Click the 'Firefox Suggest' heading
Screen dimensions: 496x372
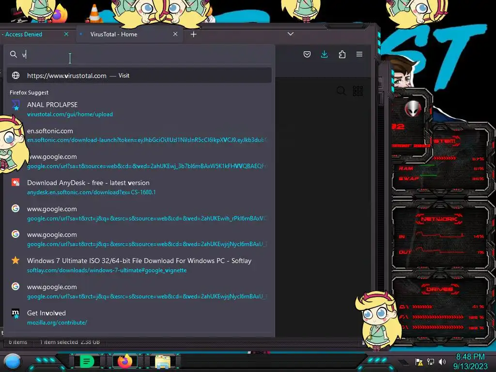tap(29, 93)
